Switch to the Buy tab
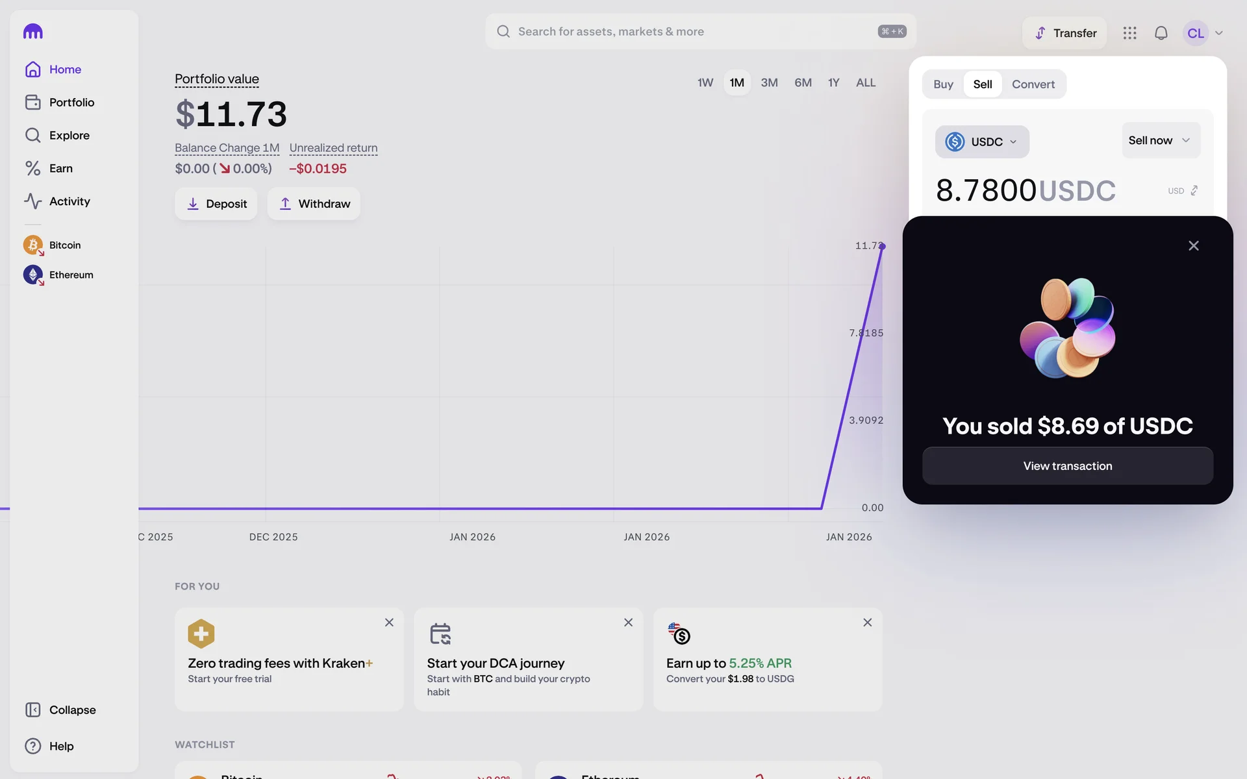The image size is (1247, 779). tap(943, 84)
